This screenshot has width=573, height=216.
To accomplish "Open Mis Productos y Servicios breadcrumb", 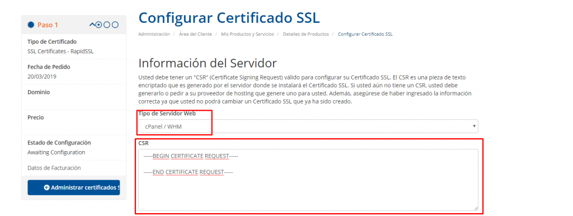I will pos(247,34).
